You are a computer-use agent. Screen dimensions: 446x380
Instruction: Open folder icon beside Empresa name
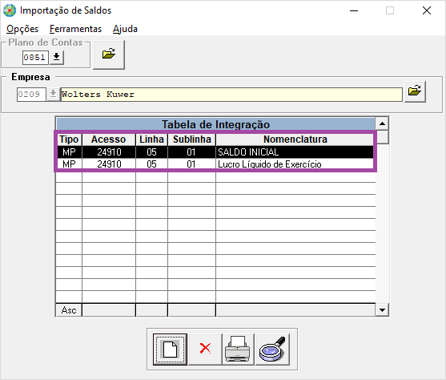click(415, 91)
